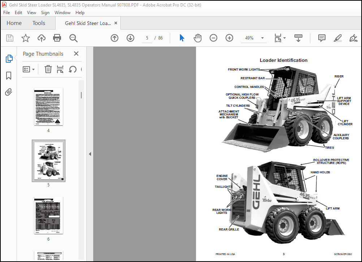
Task: Open the Bookmarks panel icon
Action: (9, 75)
